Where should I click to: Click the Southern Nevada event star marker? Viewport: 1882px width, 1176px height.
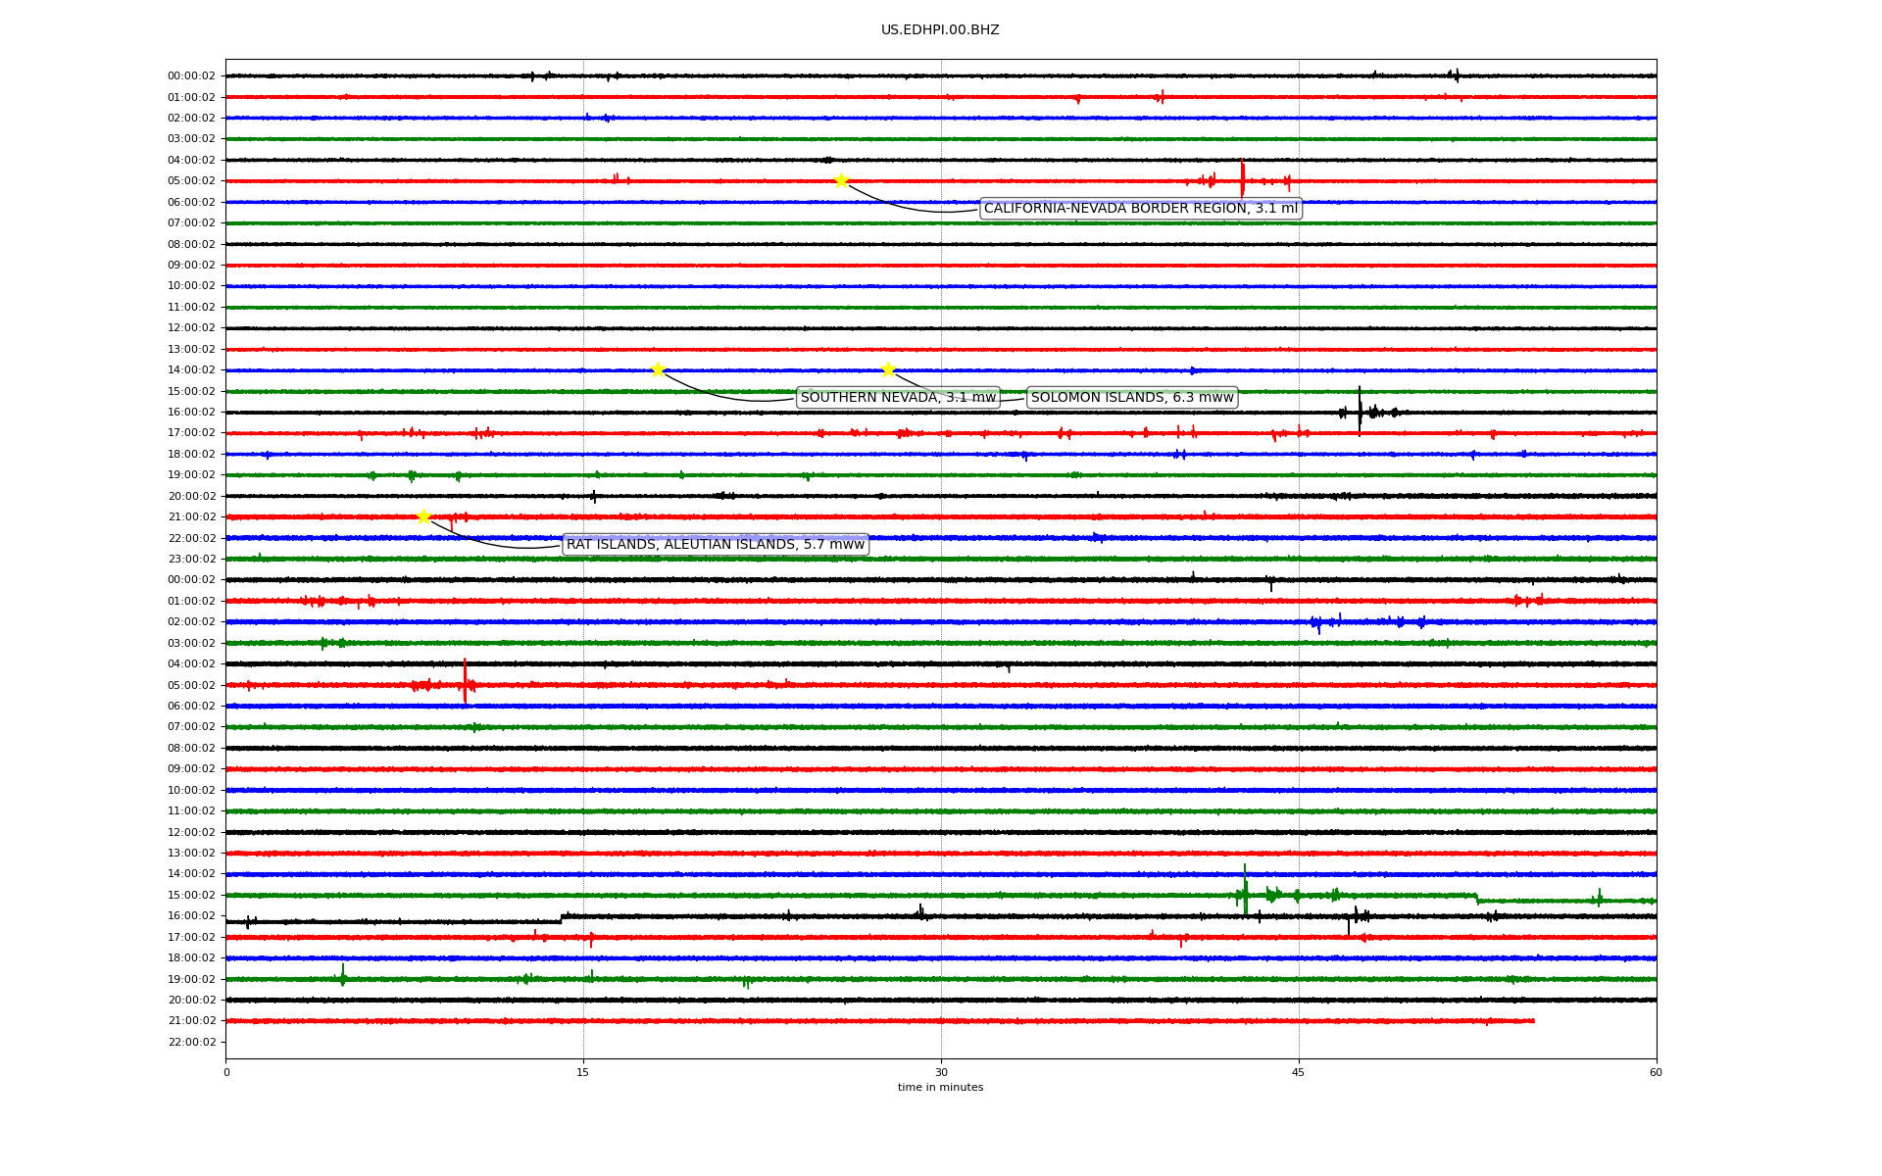point(658,369)
